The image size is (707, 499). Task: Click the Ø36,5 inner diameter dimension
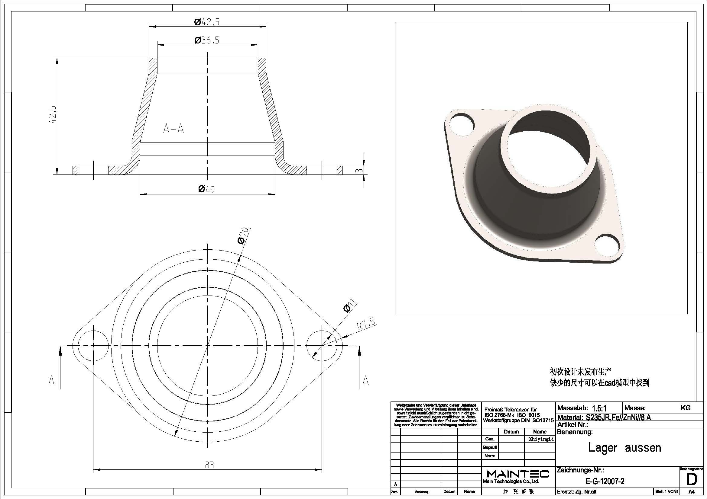207,40
